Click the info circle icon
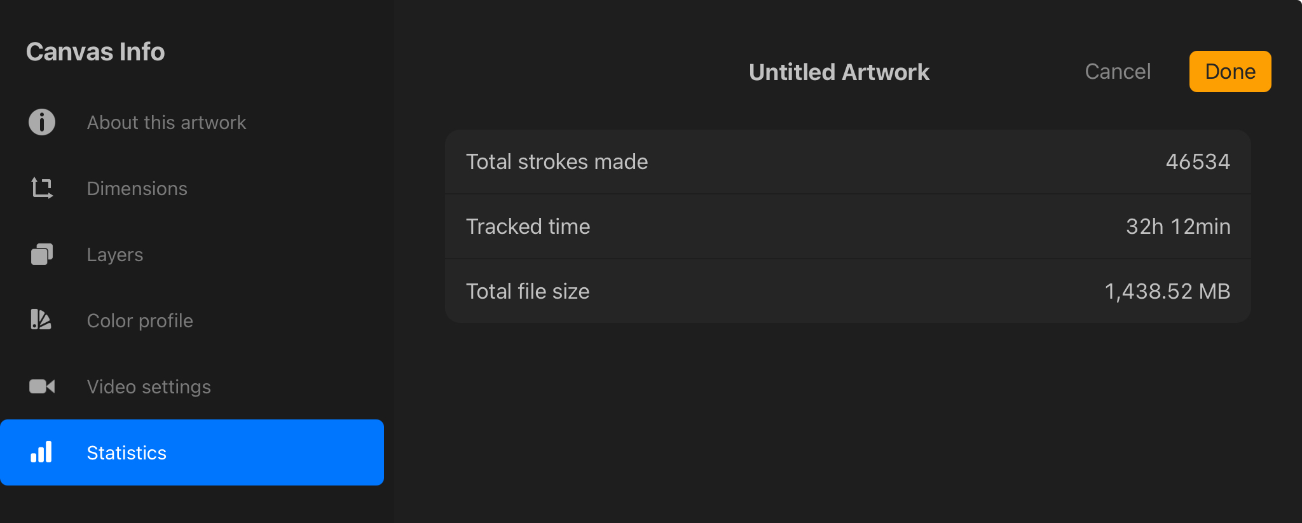The height and width of the screenshot is (523, 1302). 42,122
